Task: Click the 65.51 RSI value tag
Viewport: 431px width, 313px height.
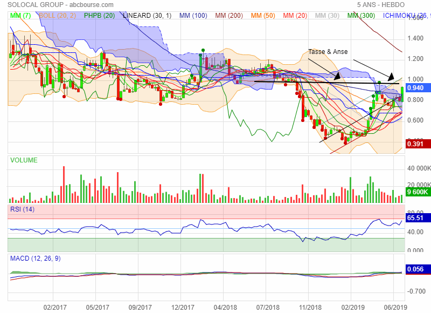Action: [419, 218]
